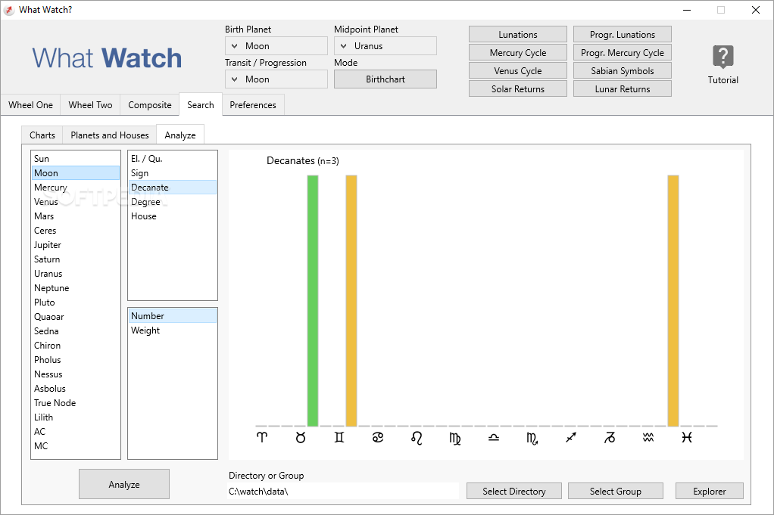
Task: Select Jupiter in the planet list
Action: (76, 245)
